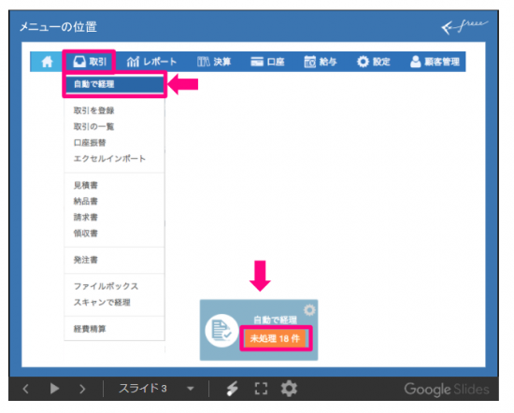Screen dimensions: 514x413
Task: Open the 口座 card menu
Action: 267,62
